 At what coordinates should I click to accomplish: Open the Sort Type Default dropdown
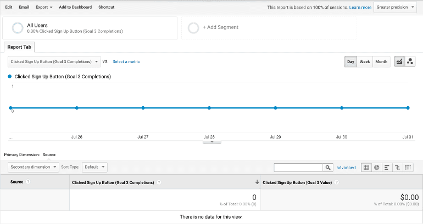point(96,167)
